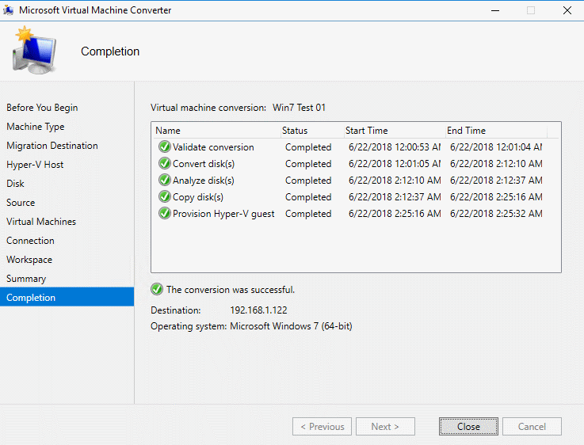
Task: Open the Virtual Machines step
Action: [41, 222]
